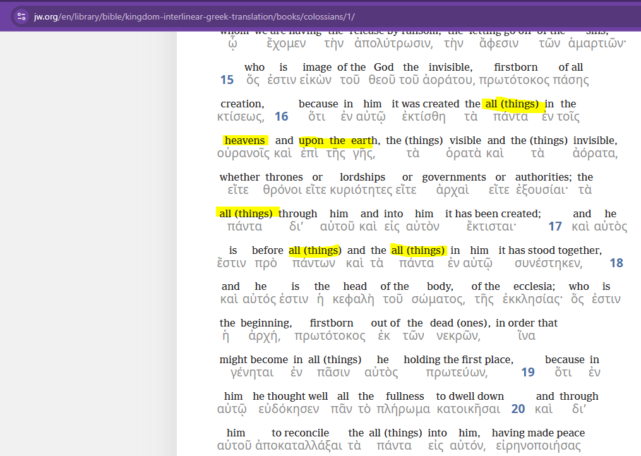Click the verse 20 number
Screen dimensions: 641x456
[518, 409]
